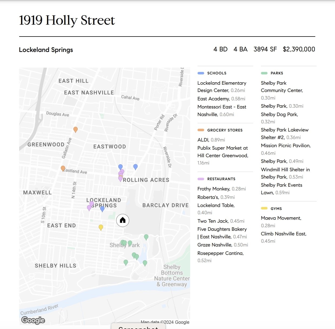335x329 pixels.
Task: Click orange grocery pin on Gallatin Ave
Action: (x=76, y=129)
